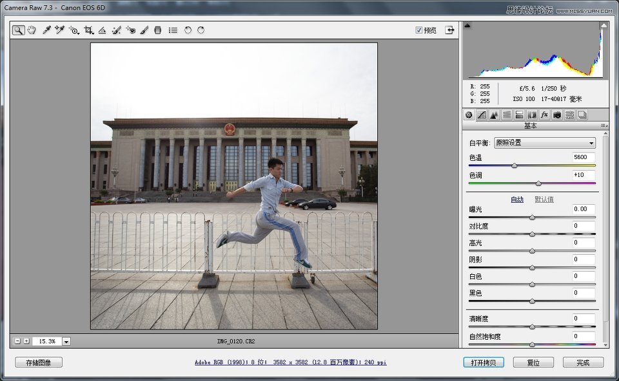Uncheck the 预览 preview checkbox

tap(419, 30)
